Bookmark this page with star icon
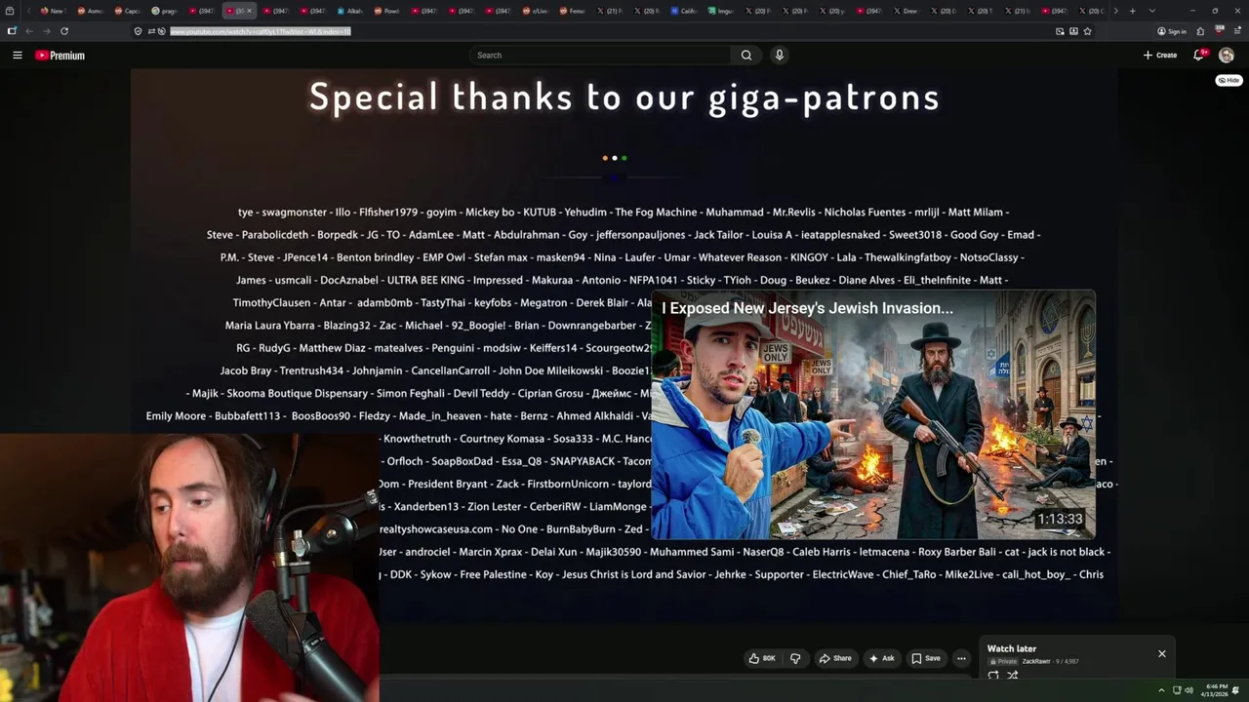 1087,31
